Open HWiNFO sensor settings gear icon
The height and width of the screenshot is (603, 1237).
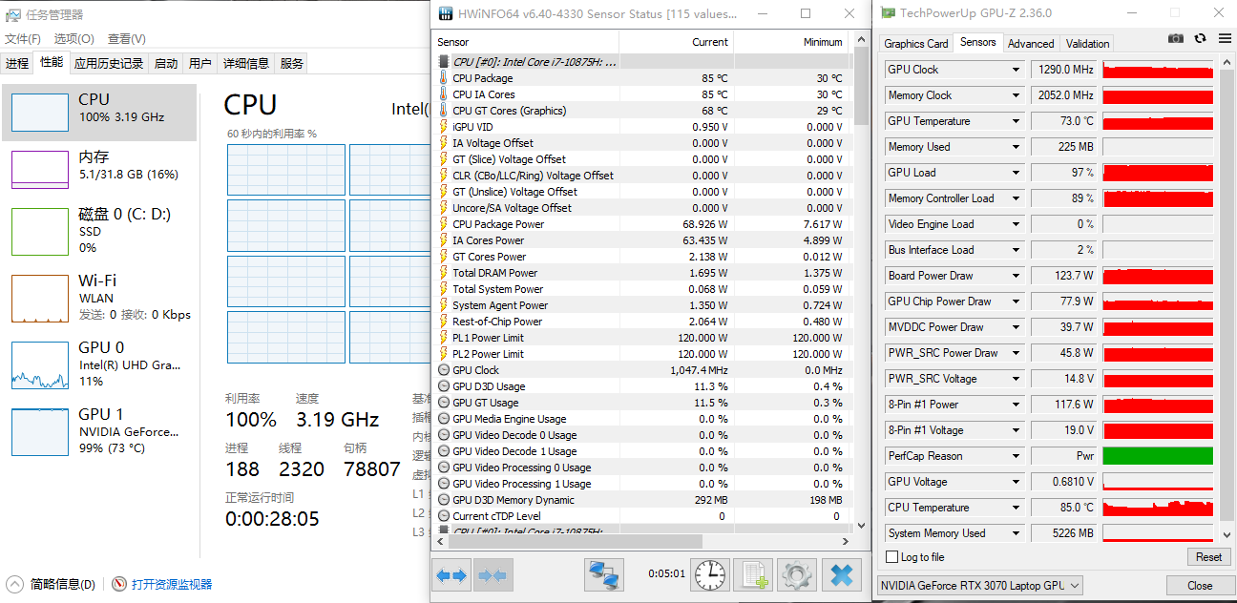[797, 574]
